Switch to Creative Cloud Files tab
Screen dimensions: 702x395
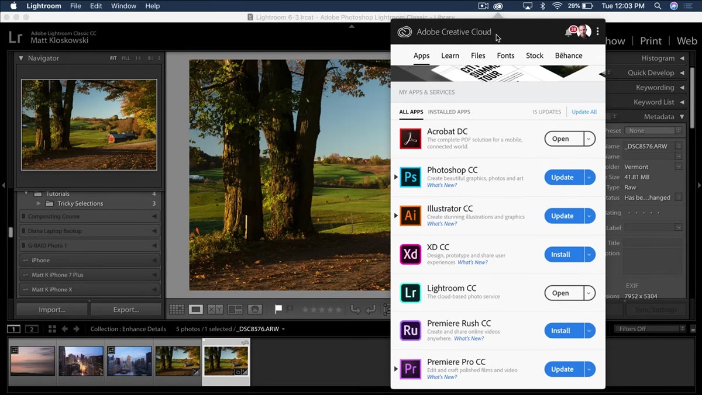(478, 56)
